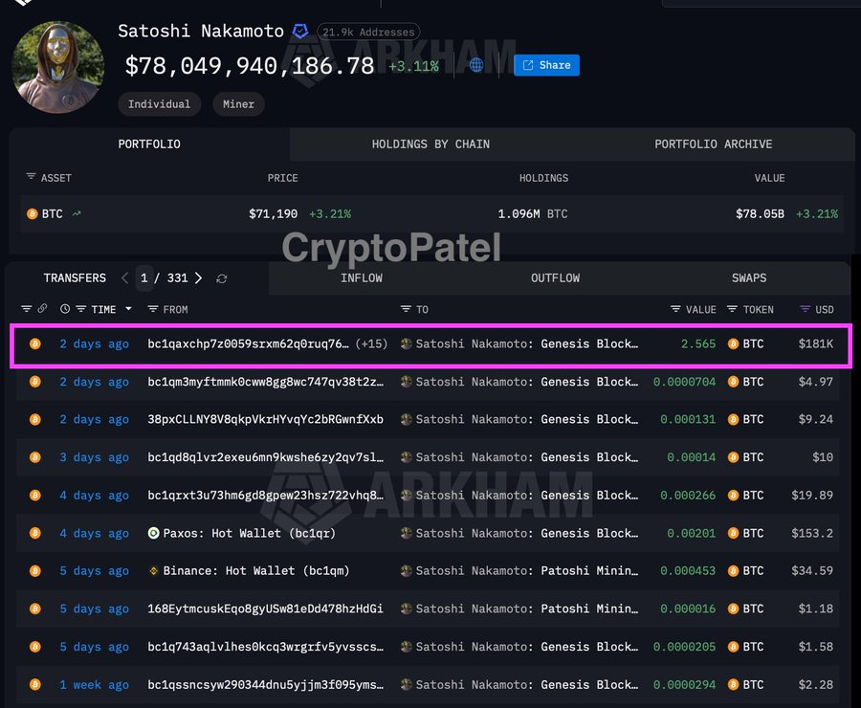Click the Share button
This screenshot has width=861, height=708.
(546, 65)
